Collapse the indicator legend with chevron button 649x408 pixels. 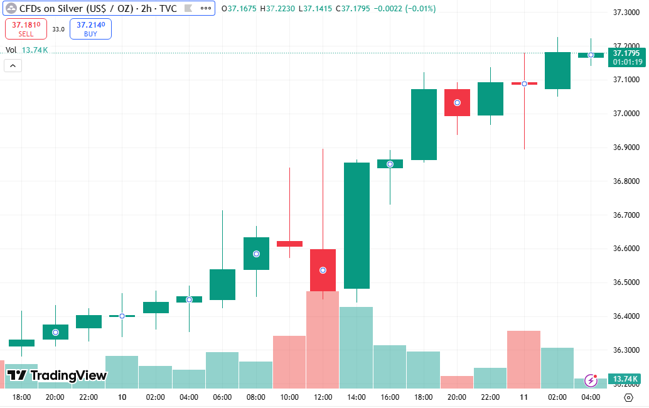pos(13,65)
